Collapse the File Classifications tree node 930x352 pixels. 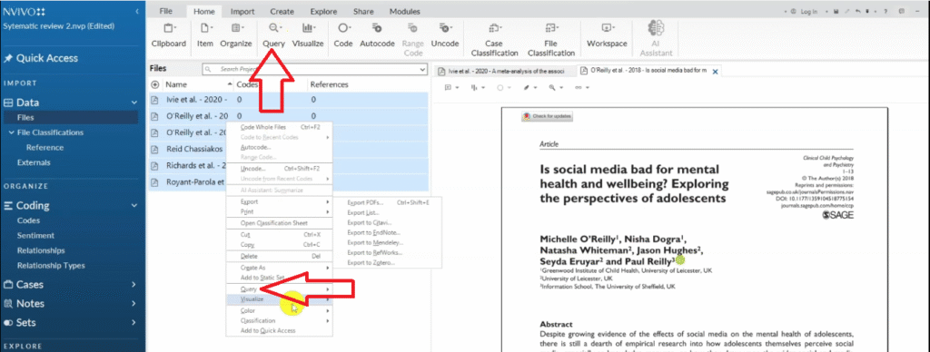11,132
